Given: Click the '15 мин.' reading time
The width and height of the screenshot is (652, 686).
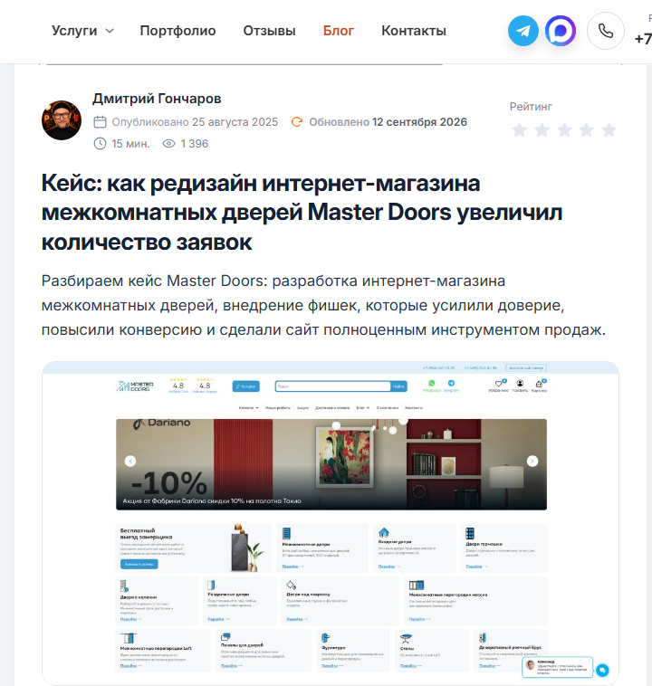Looking at the screenshot, I should pos(131,144).
